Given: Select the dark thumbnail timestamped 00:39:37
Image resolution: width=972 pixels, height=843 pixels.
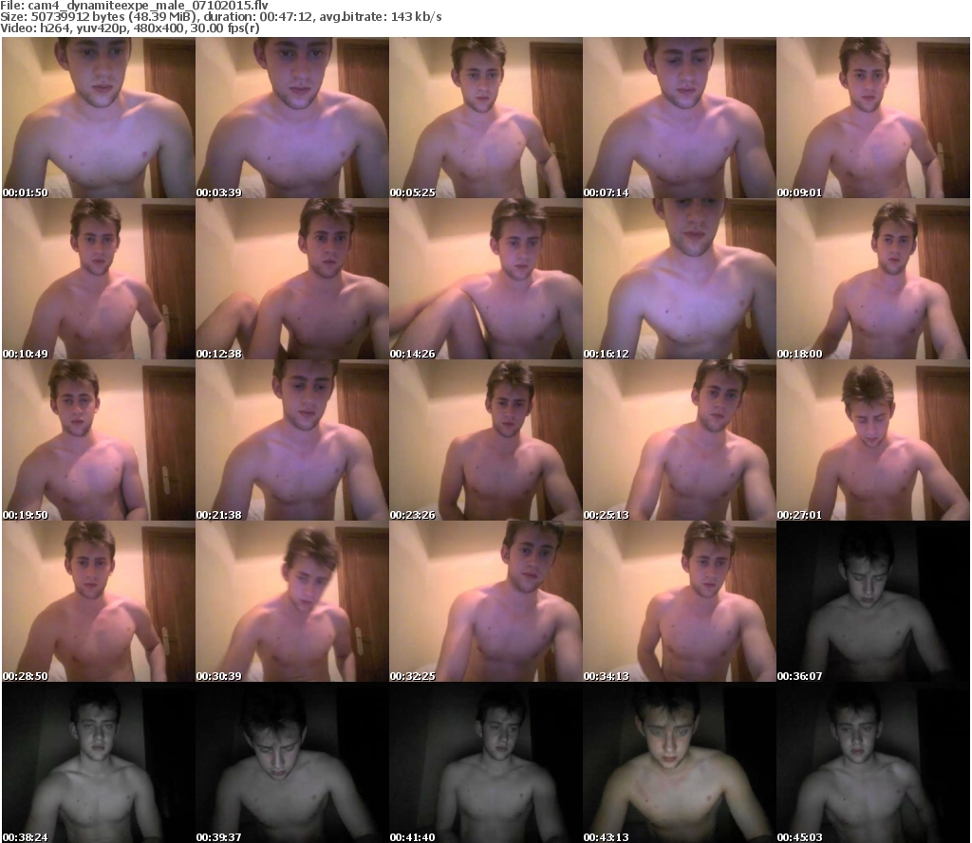Looking at the screenshot, I should pyautogui.click(x=292, y=762).
